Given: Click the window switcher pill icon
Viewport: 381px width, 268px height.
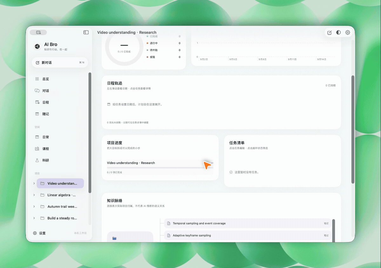Looking at the screenshot, I should pyautogui.click(x=38, y=32).
